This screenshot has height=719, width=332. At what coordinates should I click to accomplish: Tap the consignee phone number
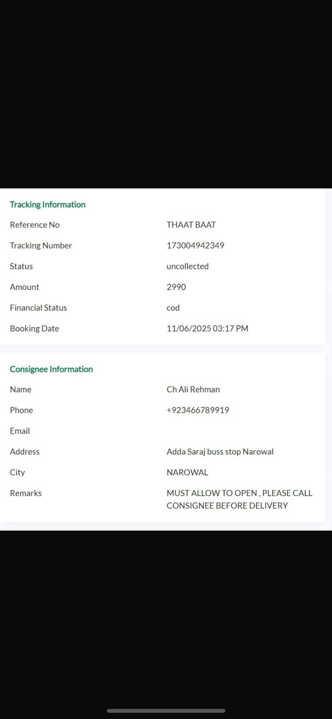click(x=198, y=410)
